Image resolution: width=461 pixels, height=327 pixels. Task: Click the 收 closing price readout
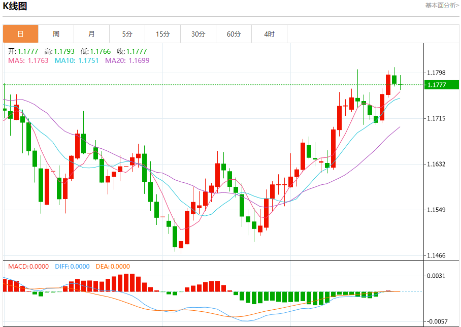click(131, 51)
